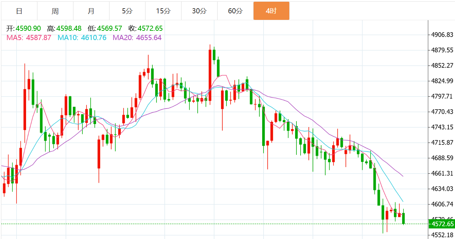Click the MA5 value 4587.87
455x239 pixels.
coord(38,38)
